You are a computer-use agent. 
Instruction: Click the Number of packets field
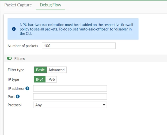(x=79, y=46)
